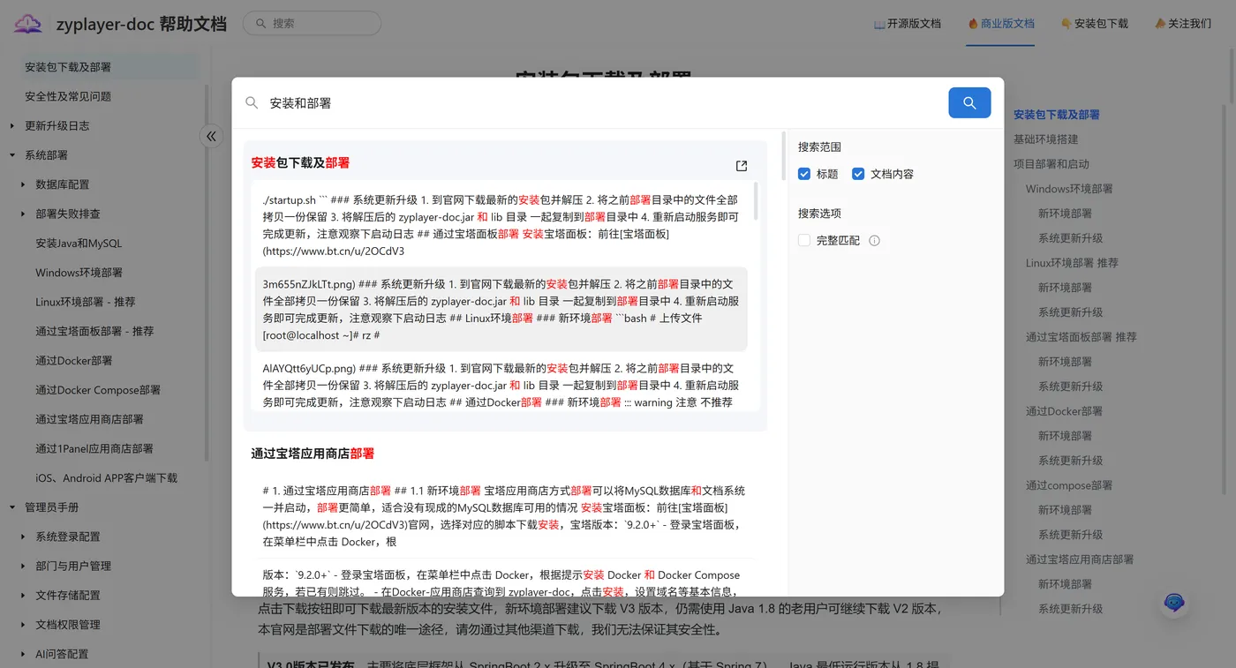
Task: Open 安装Java和MySQL in the sidebar
Action: point(79,243)
